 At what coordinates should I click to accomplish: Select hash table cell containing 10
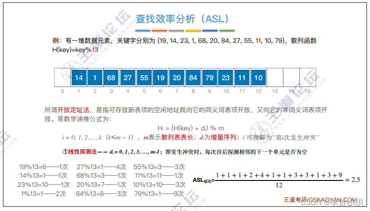pos(259,77)
